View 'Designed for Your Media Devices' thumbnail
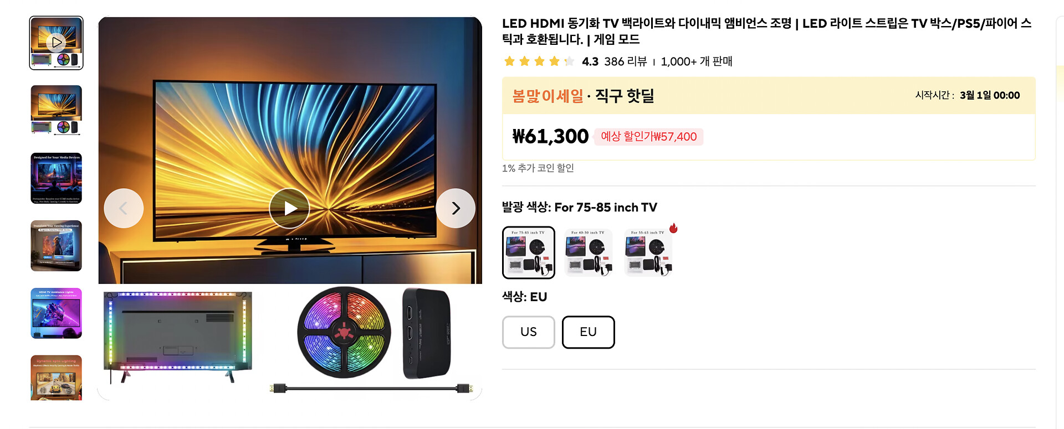Viewport: 1064px width, 429px height. (56, 178)
